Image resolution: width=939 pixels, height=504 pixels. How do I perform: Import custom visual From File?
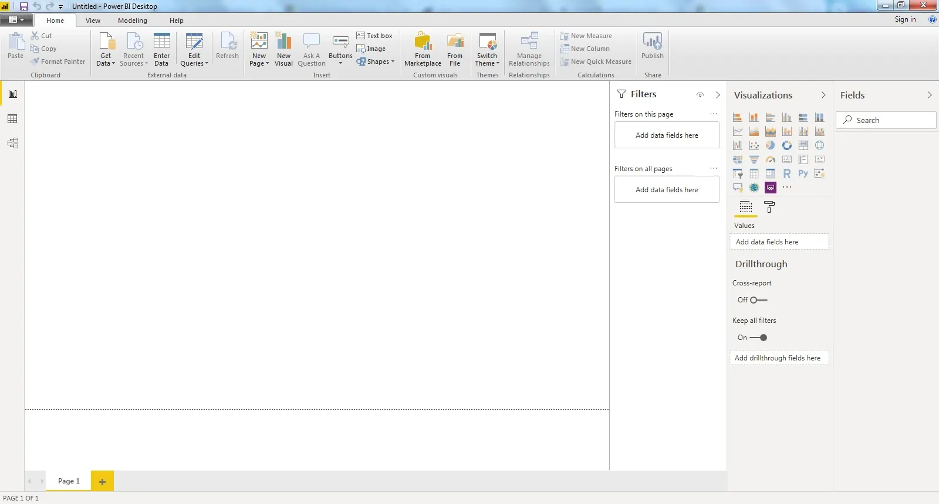pos(455,49)
